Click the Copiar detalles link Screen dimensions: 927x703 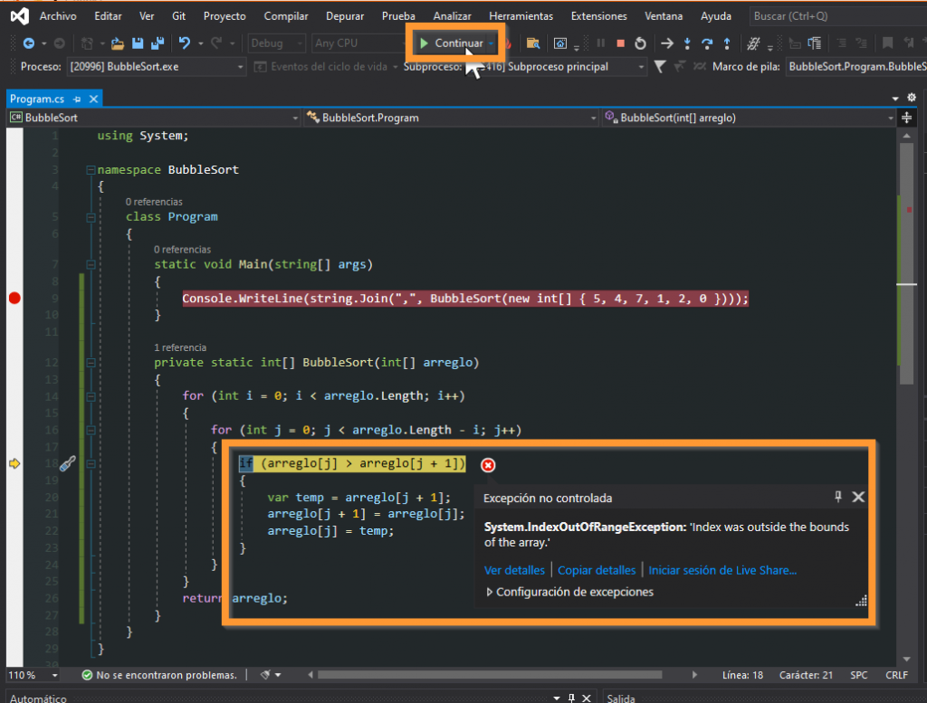[x=597, y=570]
